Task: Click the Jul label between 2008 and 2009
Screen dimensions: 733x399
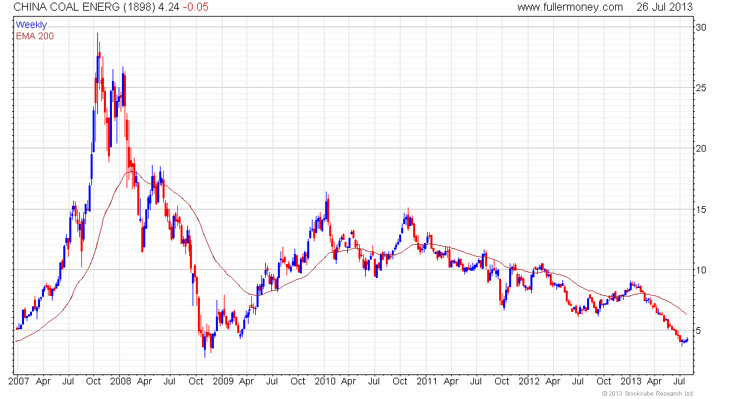Action: click(x=170, y=381)
